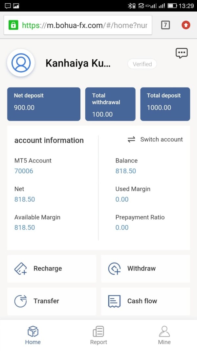
Task: Click the Balance value 818.50
Action: coord(126,171)
